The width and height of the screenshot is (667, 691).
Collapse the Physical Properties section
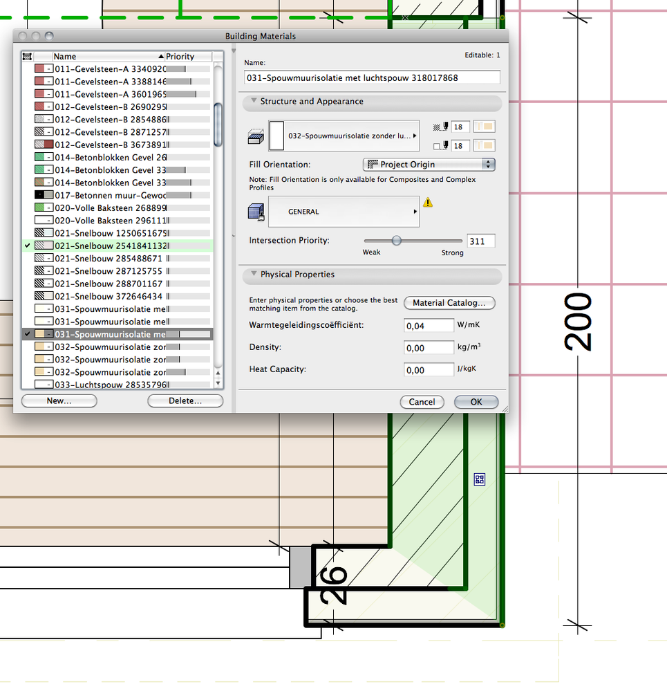point(255,275)
